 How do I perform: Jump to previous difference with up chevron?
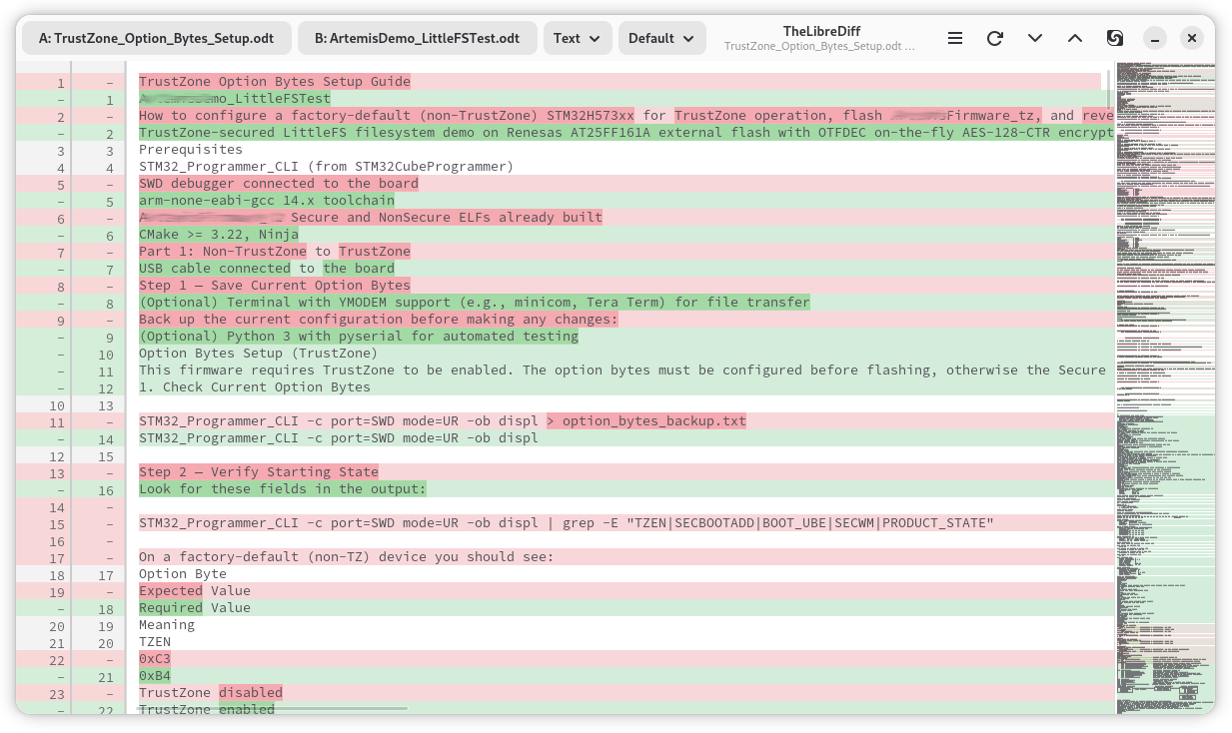[x=1075, y=37]
